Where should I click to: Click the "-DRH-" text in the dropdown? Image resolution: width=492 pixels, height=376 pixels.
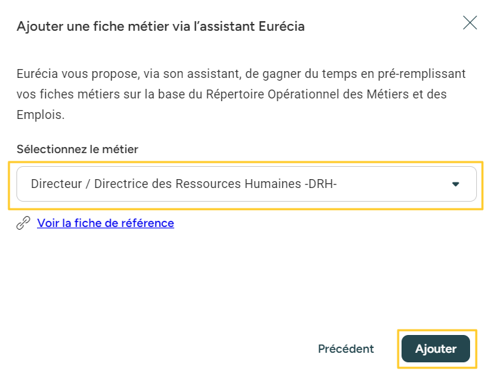point(319,184)
